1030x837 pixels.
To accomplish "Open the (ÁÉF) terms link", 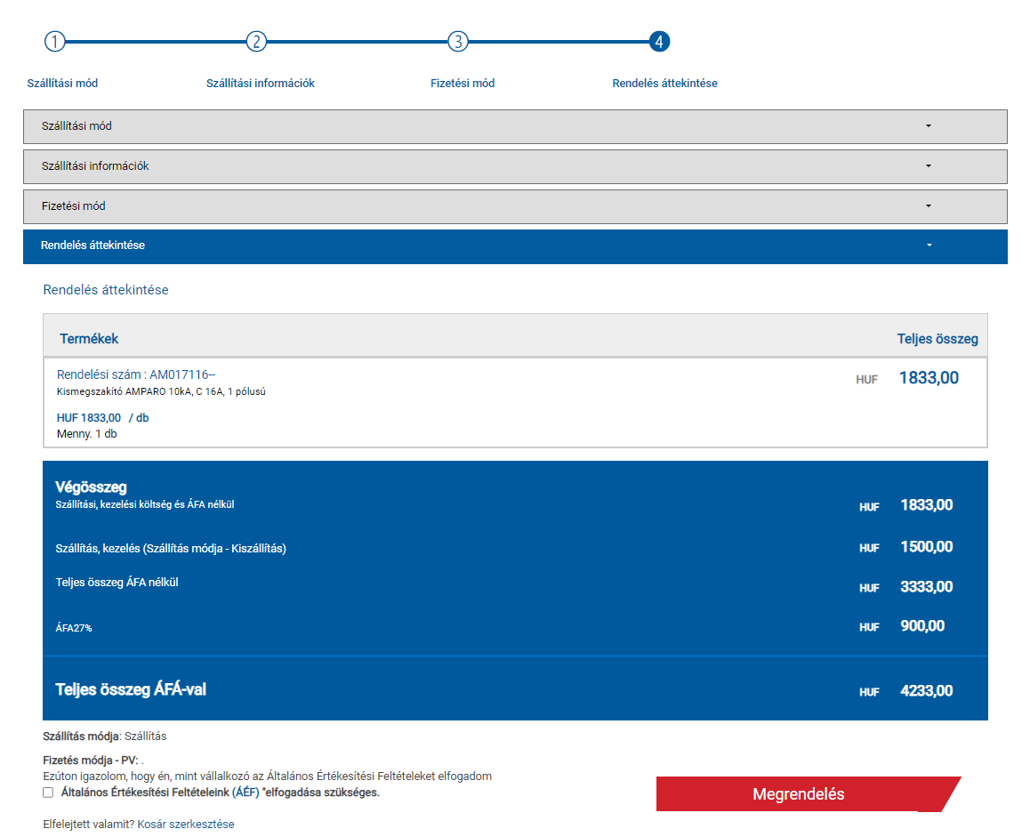I will click(245, 793).
